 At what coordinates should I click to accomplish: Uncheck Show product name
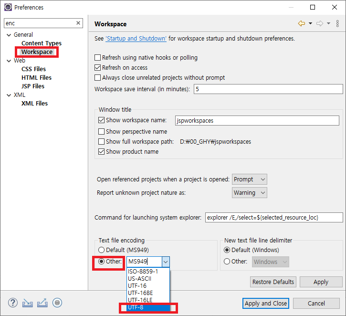point(101,152)
